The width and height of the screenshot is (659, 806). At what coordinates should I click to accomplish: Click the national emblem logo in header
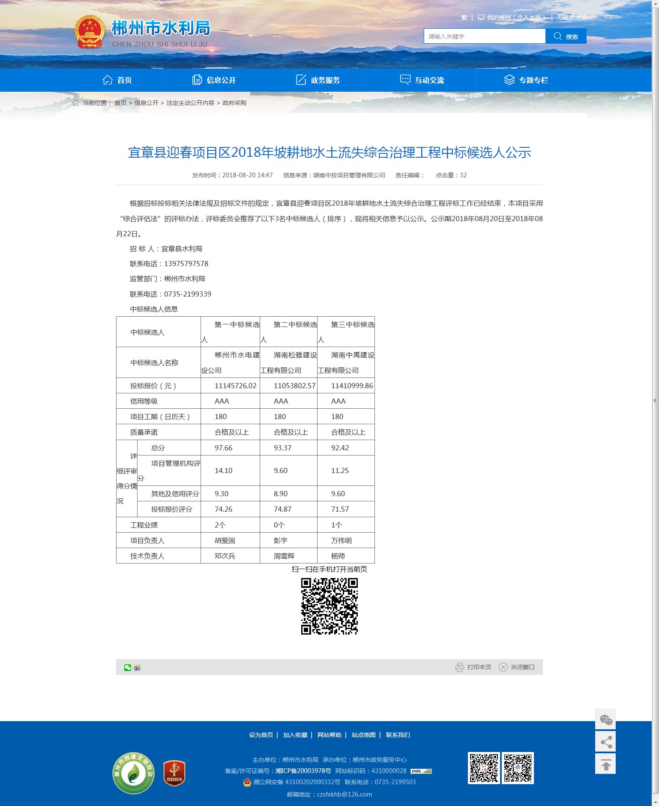click(x=90, y=32)
